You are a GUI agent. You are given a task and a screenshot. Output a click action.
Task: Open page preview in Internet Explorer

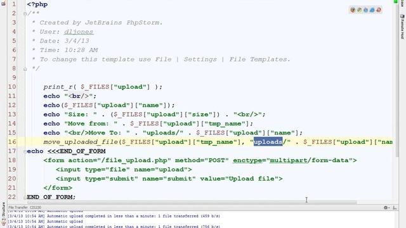[x=372, y=10]
